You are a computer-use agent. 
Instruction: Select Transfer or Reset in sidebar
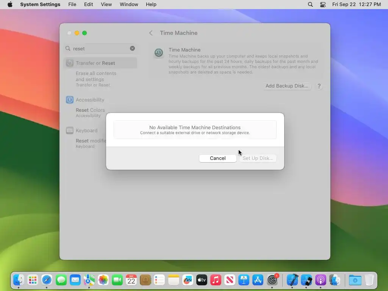click(100, 63)
